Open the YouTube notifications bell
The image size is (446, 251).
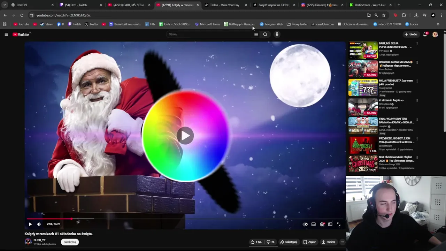point(425,34)
